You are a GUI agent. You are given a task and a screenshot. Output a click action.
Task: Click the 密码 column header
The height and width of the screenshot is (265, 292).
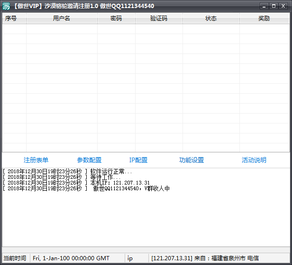tap(116, 18)
